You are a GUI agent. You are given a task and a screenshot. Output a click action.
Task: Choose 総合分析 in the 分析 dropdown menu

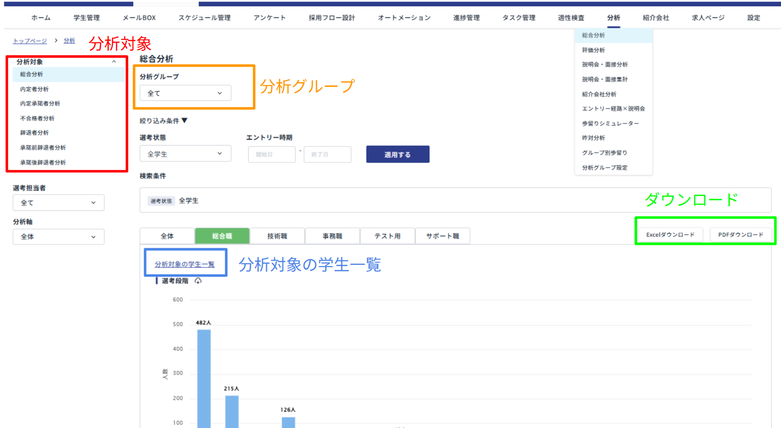pos(614,36)
